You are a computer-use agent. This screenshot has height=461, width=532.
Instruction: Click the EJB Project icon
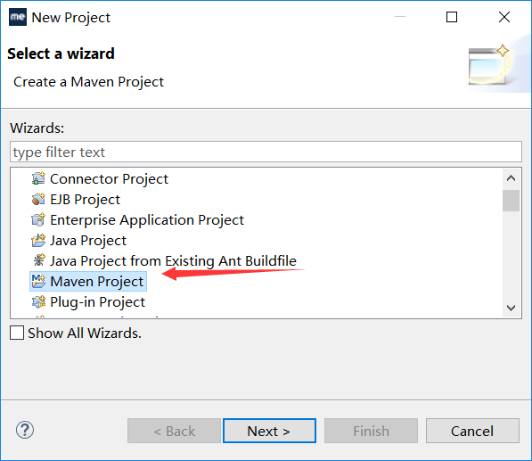point(38,199)
